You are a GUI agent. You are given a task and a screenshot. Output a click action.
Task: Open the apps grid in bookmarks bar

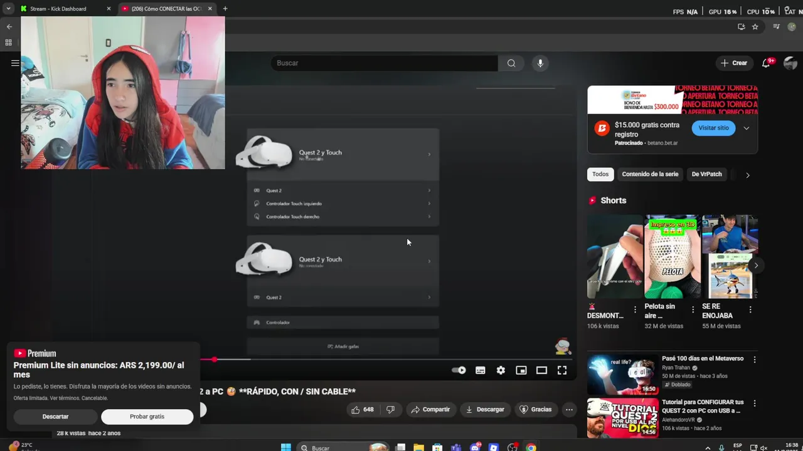9,43
